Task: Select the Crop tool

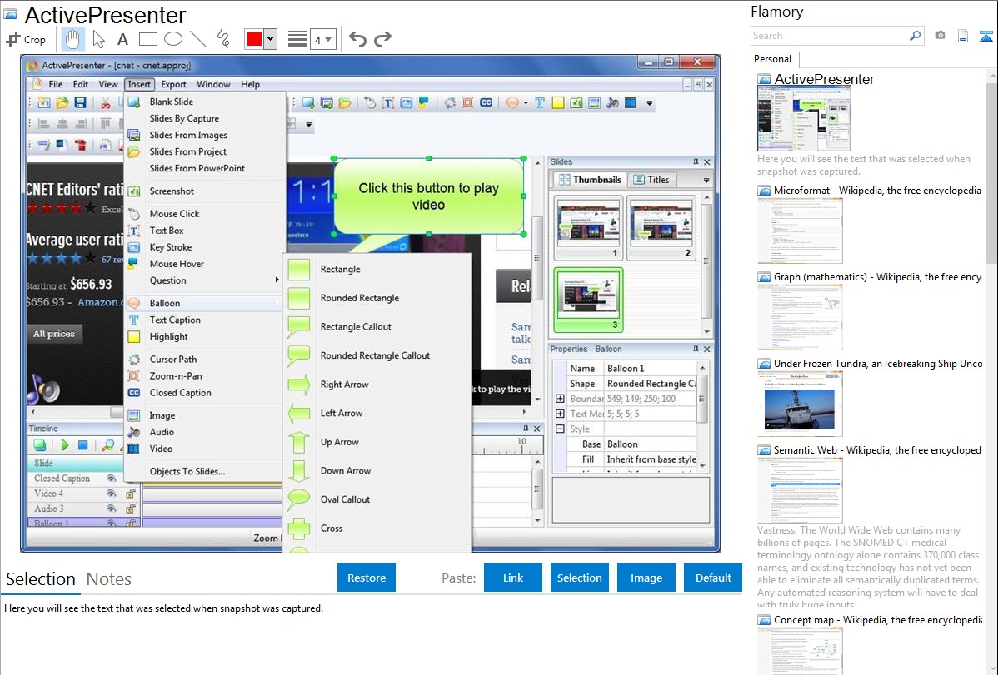Action: [x=26, y=39]
